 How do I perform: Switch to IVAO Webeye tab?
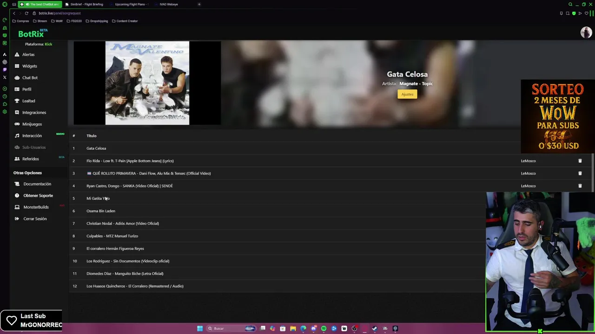pos(168,4)
